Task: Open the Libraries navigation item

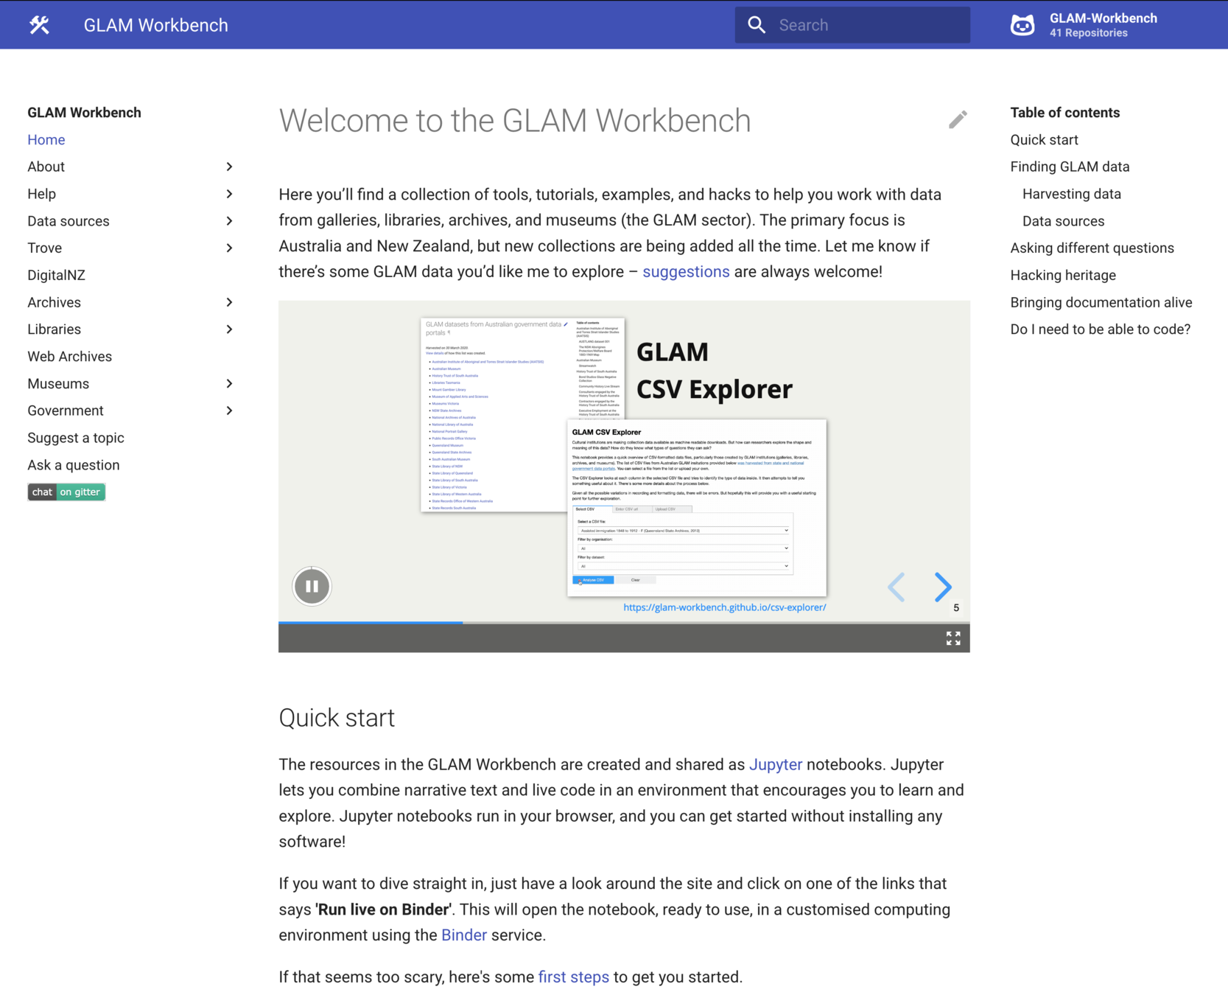Action: pos(54,329)
